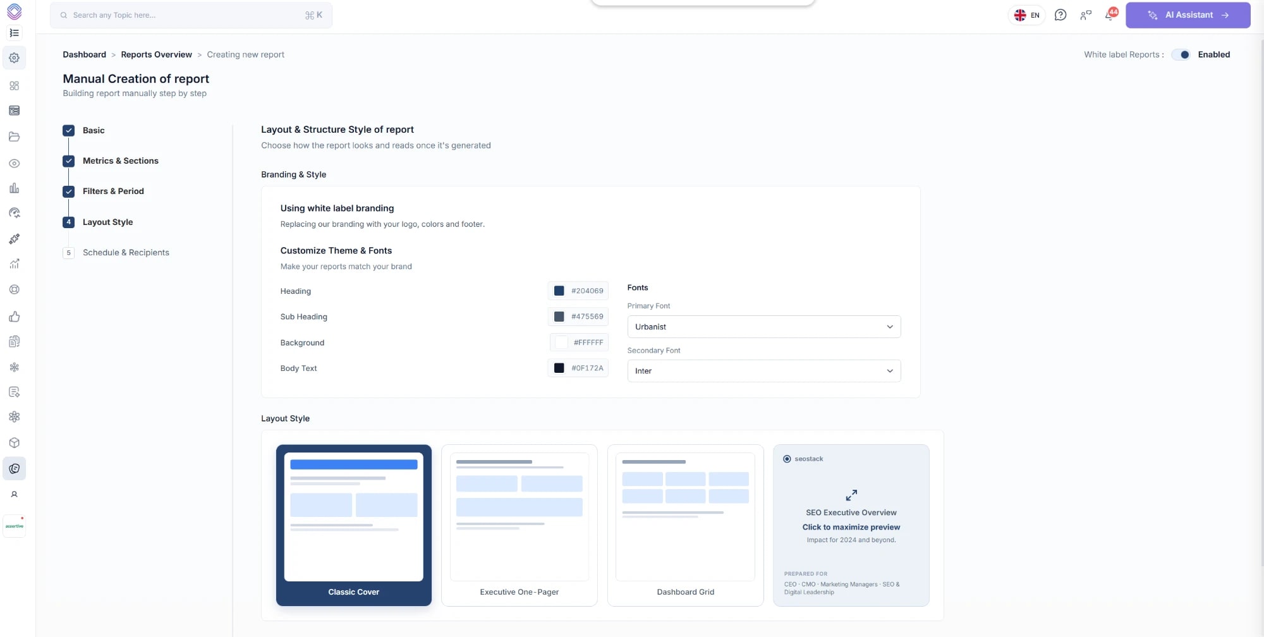
Task: Open the cube icon in sidebar
Action: pyautogui.click(x=14, y=442)
